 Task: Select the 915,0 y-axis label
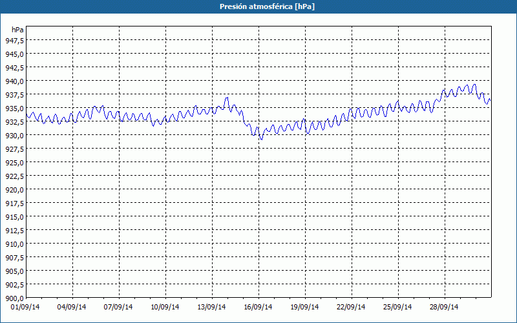14,217
